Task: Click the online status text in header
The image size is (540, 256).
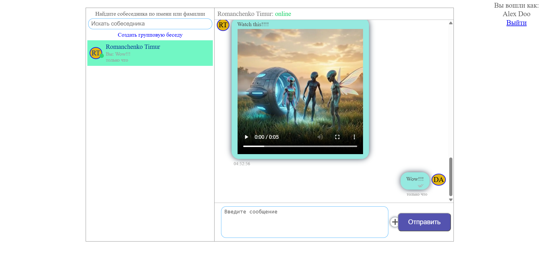Action: (283, 14)
